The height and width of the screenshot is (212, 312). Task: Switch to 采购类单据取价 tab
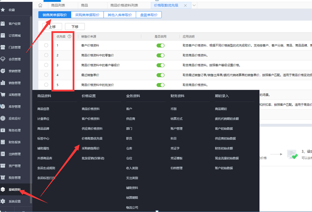87,15
